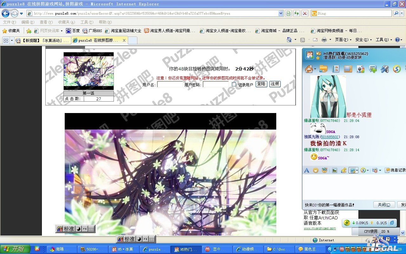
Task: Expand the 网页快讯库 web slice dropdown
Action: point(62,31)
